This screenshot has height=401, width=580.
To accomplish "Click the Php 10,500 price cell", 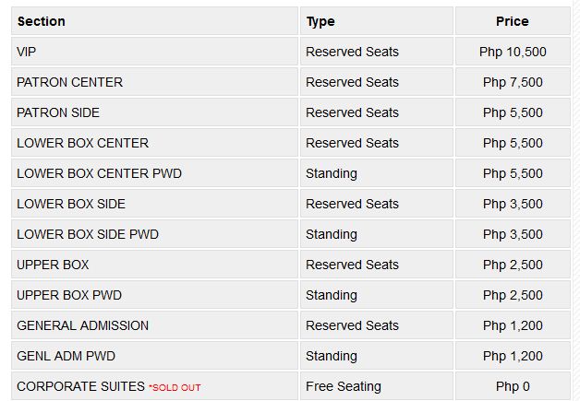I will pos(513,52).
